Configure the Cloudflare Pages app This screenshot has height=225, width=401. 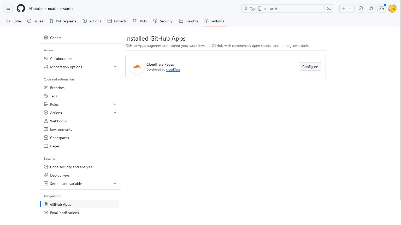click(310, 67)
